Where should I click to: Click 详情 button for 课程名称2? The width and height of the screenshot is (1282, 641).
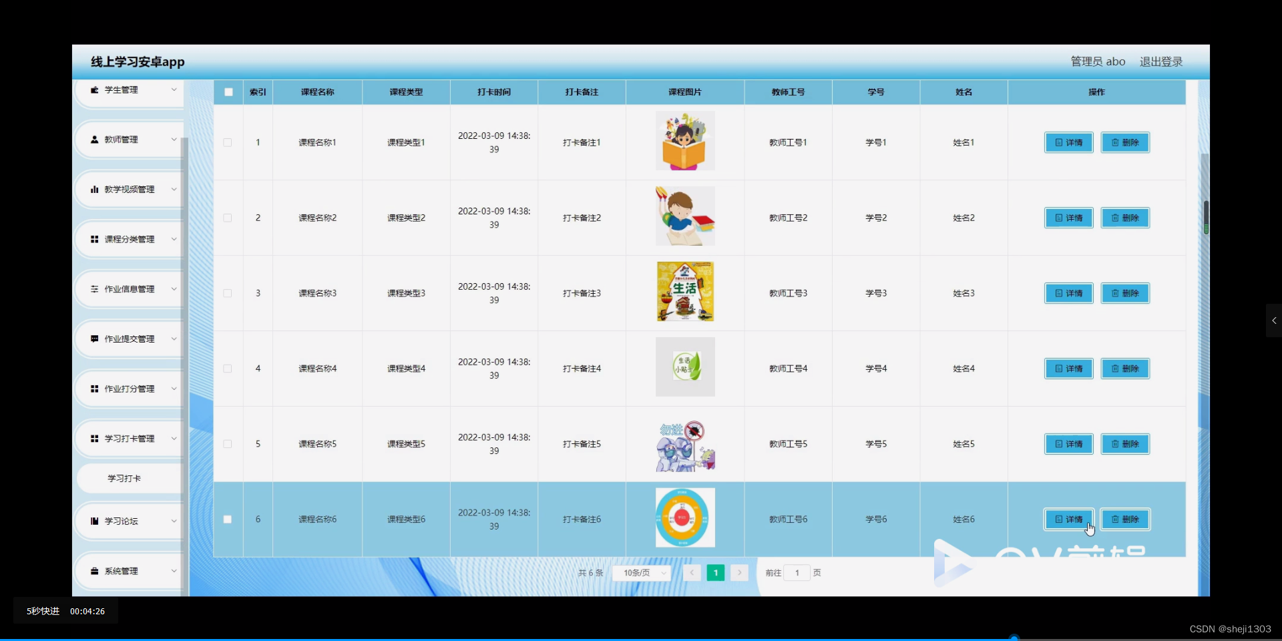(1068, 218)
